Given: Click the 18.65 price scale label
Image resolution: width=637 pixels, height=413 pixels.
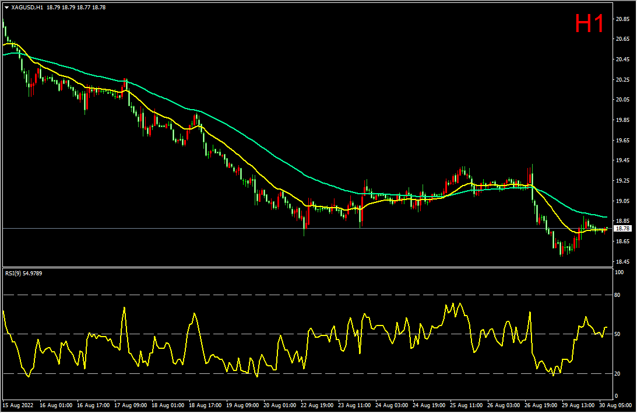Looking at the screenshot, I should pyautogui.click(x=623, y=242).
